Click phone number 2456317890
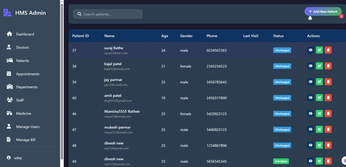This screenshot has width=346, height=167. (217, 98)
